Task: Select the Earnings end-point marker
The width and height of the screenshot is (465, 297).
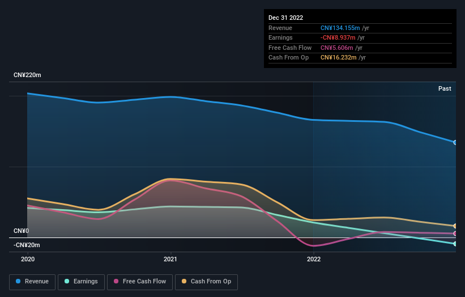Action: 455,244
